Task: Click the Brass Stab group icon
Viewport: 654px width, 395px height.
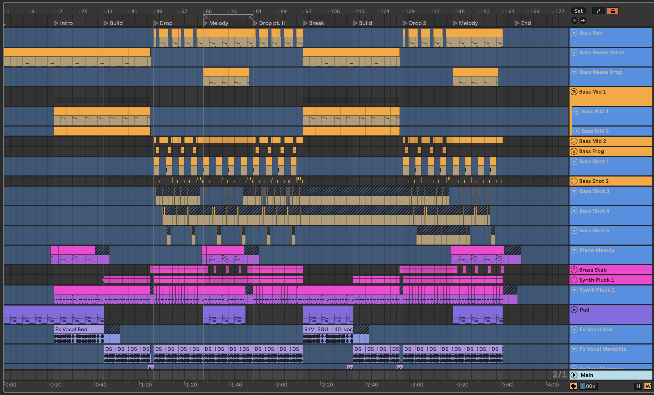Action: [x=574, y=270]
